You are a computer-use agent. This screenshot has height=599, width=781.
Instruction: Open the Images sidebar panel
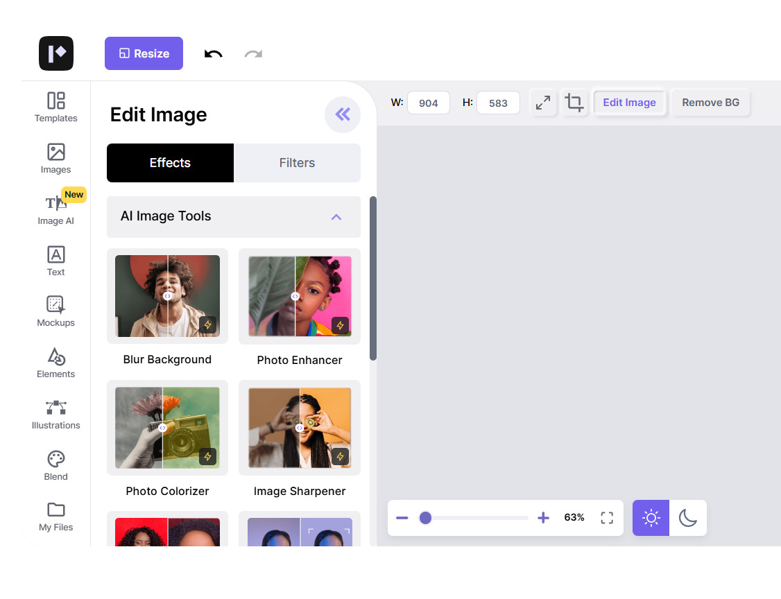55,158
